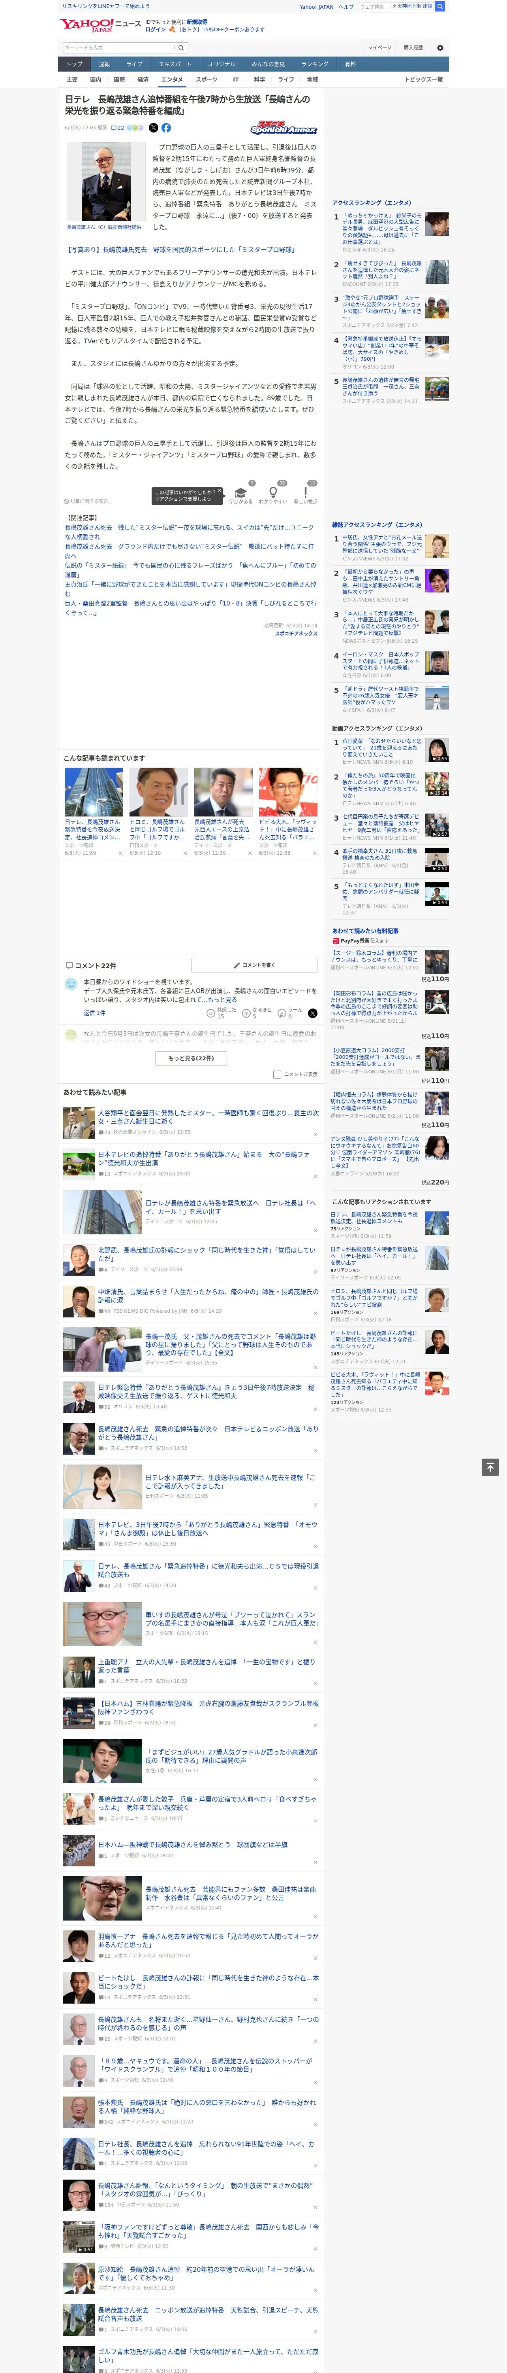Select the ランキング navigation tab
The image size is (507, 2373).
(315, 64)
